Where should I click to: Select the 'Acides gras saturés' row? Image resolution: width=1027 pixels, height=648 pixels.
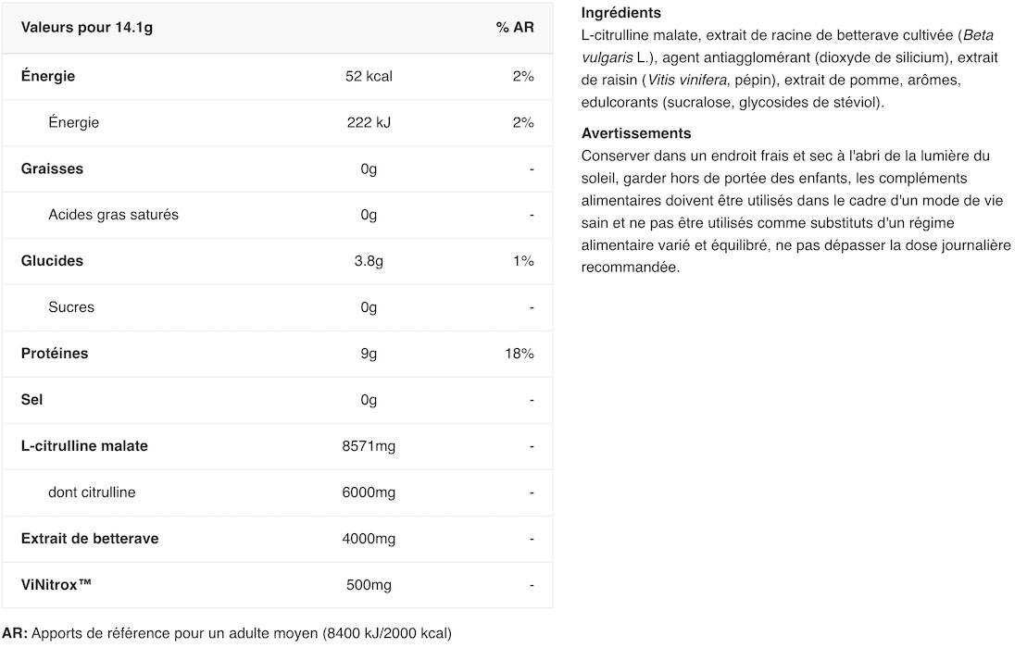click(277, 215)
